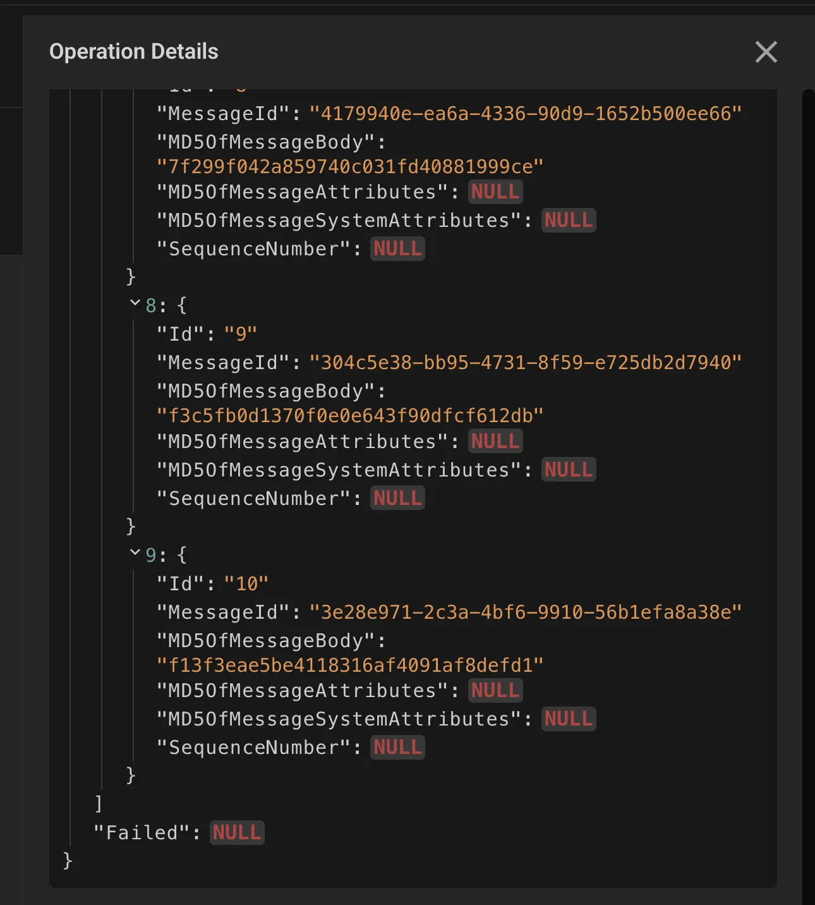Collapse the item 9 object node
Viewport: 815px width, 905px height.
pyautogui.click(x=135, y=553)
